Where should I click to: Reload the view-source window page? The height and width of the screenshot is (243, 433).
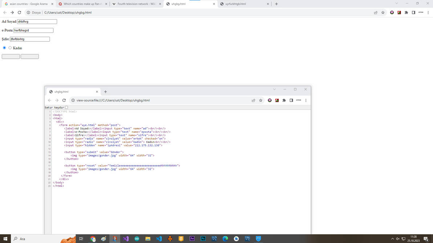pos(64,100)
